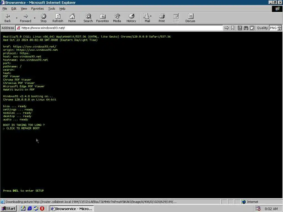Click the third quick launch icon
The height and width of the screenshot is (212, 283).
pyautogui.click(x=36, y=209)
